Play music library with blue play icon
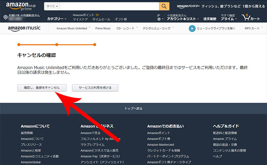Screen dimensions: 267x165 tap(192, 29)
